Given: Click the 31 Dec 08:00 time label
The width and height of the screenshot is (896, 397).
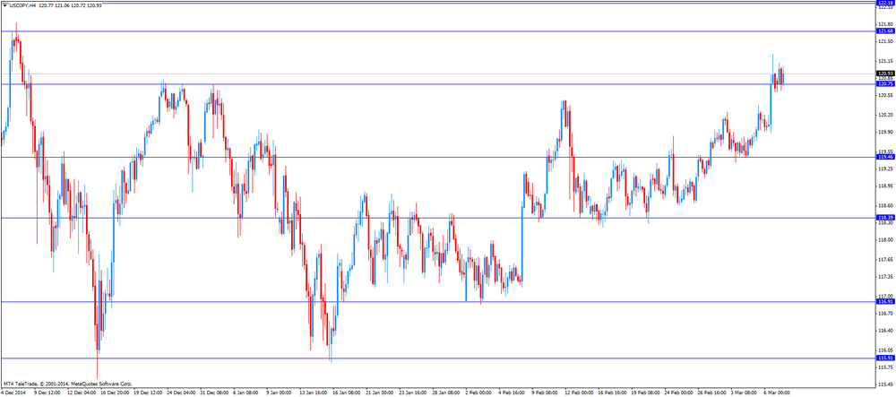Looking at the screenshot, I should coord(214,393).
